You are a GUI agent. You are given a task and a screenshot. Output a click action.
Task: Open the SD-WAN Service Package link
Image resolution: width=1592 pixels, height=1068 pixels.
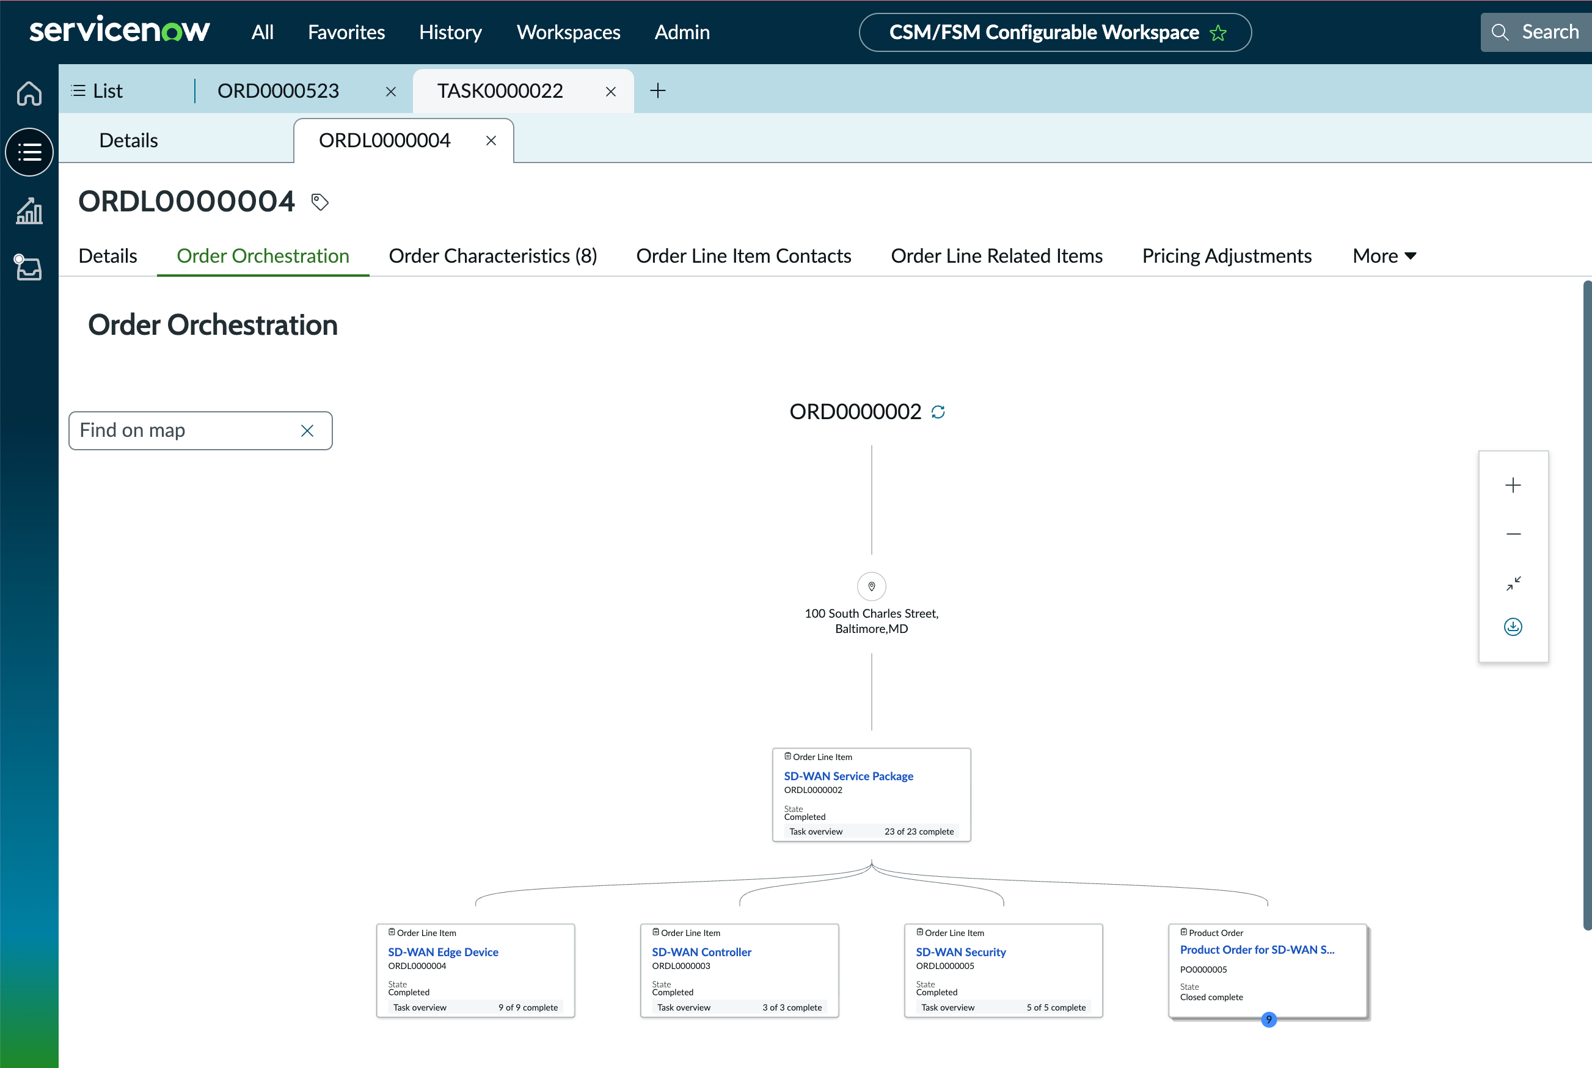[x=849, y=777]
